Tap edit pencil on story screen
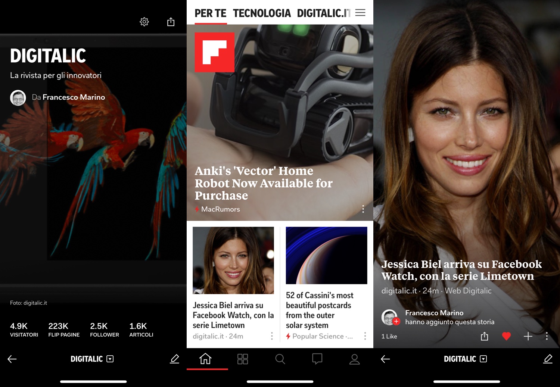Screen dimensions: 560x387 548,359
